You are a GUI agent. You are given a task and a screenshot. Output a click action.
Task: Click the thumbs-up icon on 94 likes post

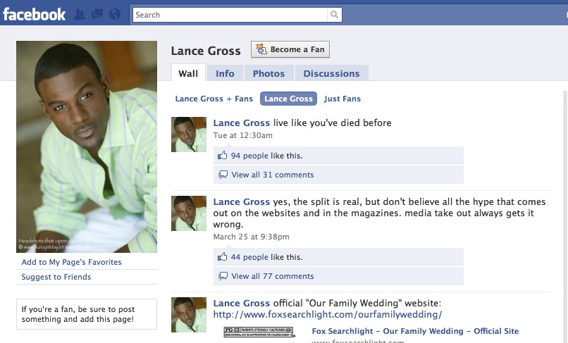point(223,156)
